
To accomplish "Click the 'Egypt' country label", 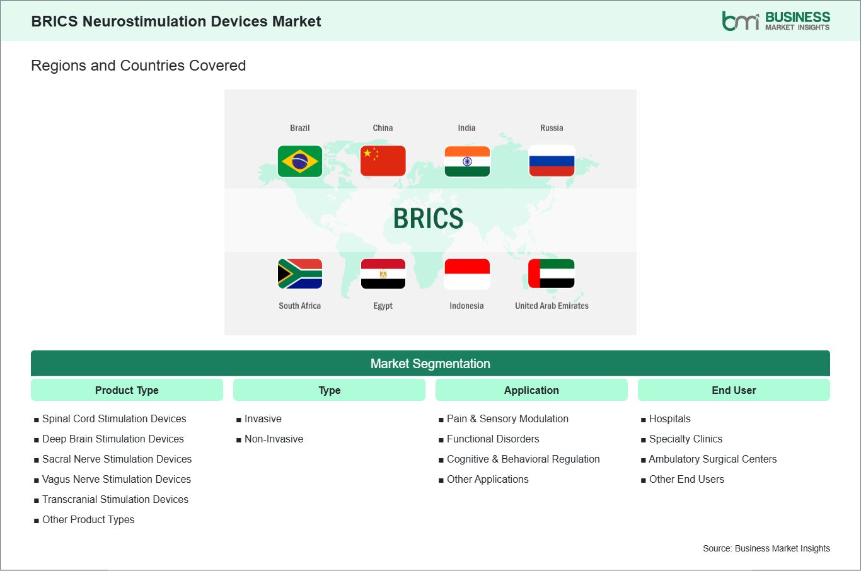I will [x=383, y=306].
